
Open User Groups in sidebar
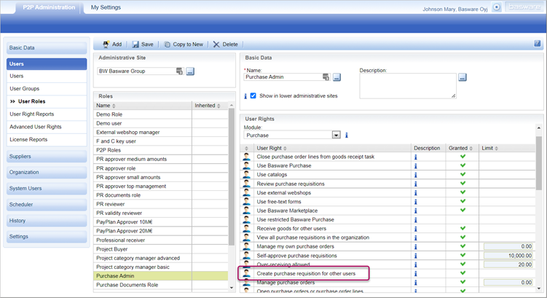point(25,89)
